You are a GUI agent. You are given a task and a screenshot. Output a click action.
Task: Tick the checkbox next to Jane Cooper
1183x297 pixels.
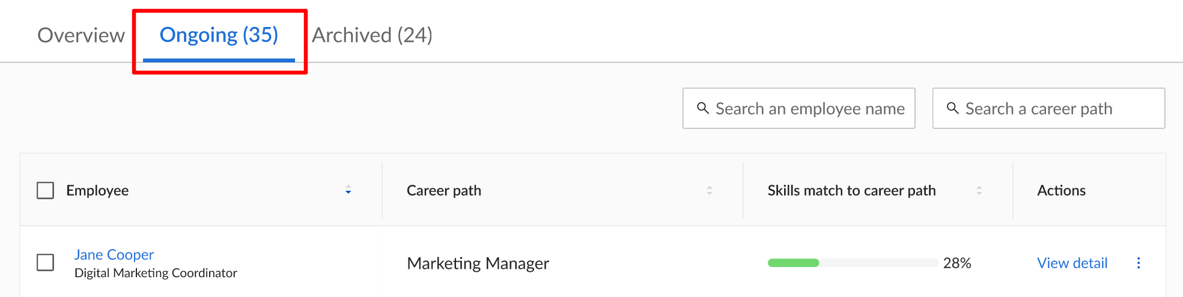coord(45,262)
